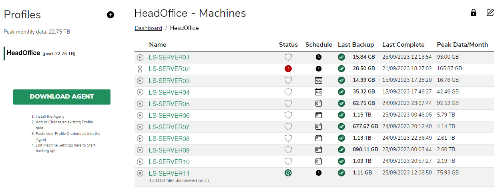Download the agent installer
This screenshot has height=188, width=500.
62,97
